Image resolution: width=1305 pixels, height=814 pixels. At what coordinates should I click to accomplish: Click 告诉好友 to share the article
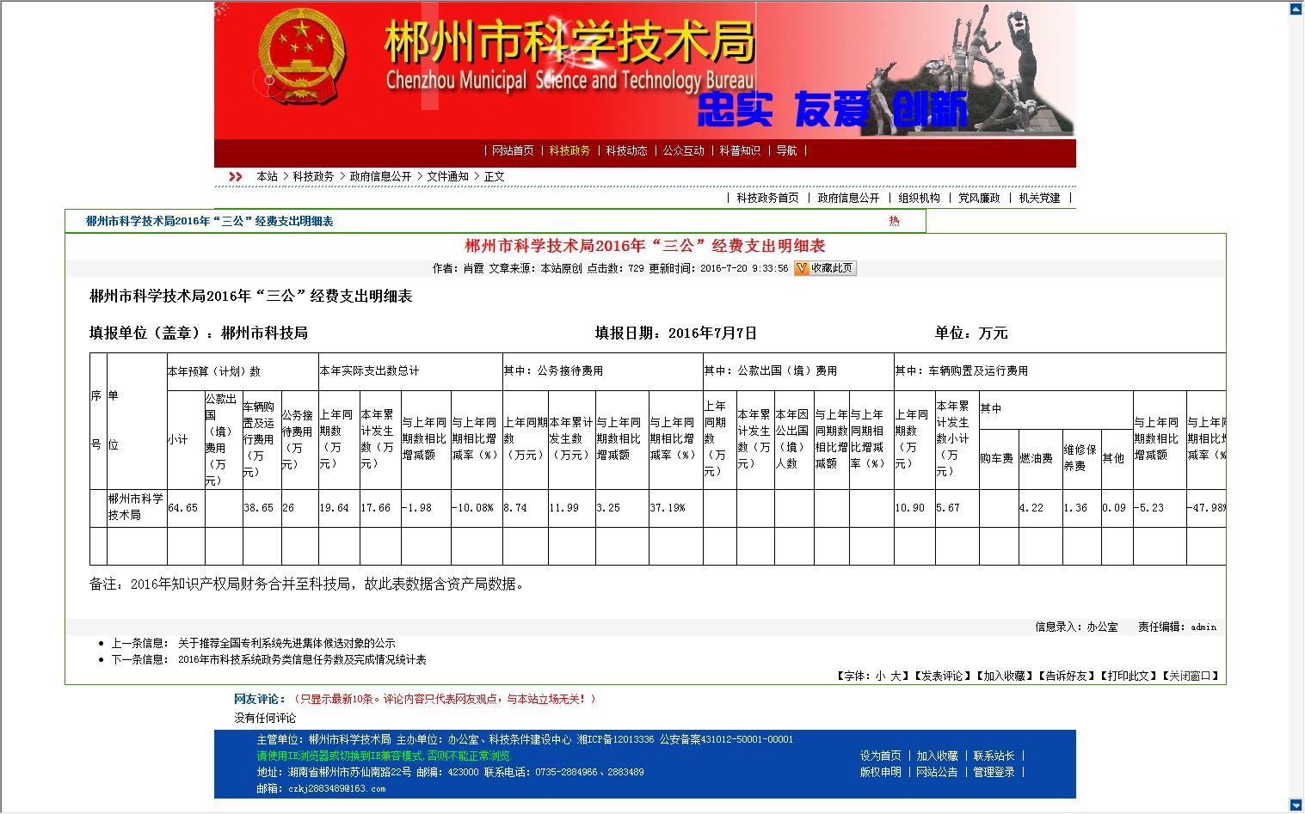(1066, 676)
